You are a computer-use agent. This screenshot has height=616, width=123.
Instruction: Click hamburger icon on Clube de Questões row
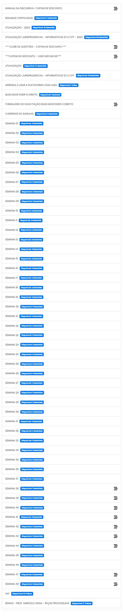click(115, 47)
